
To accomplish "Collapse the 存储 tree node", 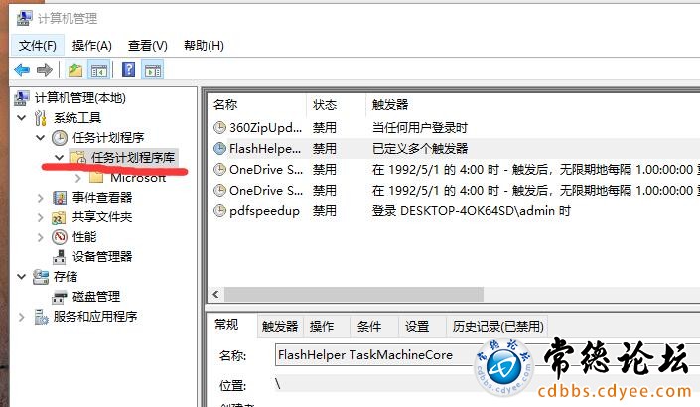I will pos(21,277).
